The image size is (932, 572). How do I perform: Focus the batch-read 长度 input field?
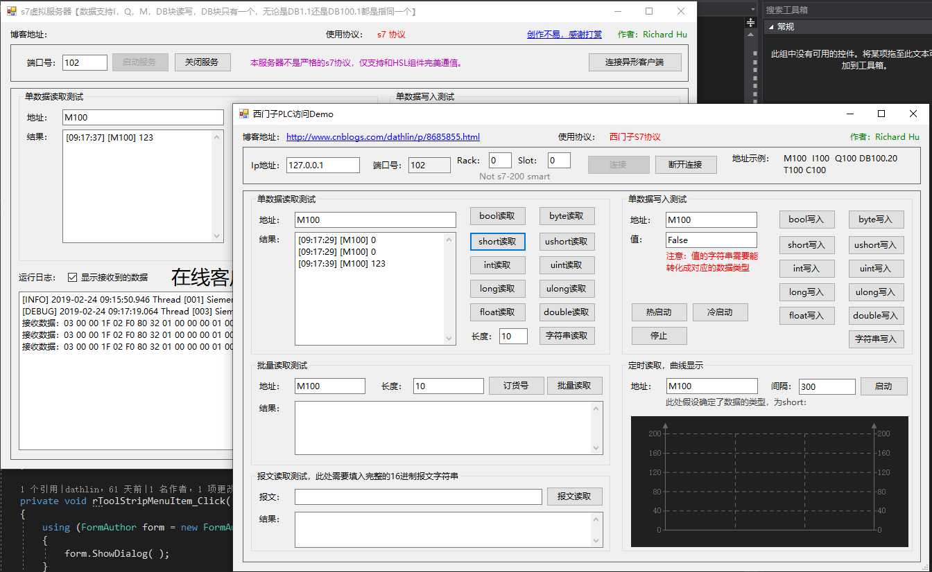pos(449,386)
